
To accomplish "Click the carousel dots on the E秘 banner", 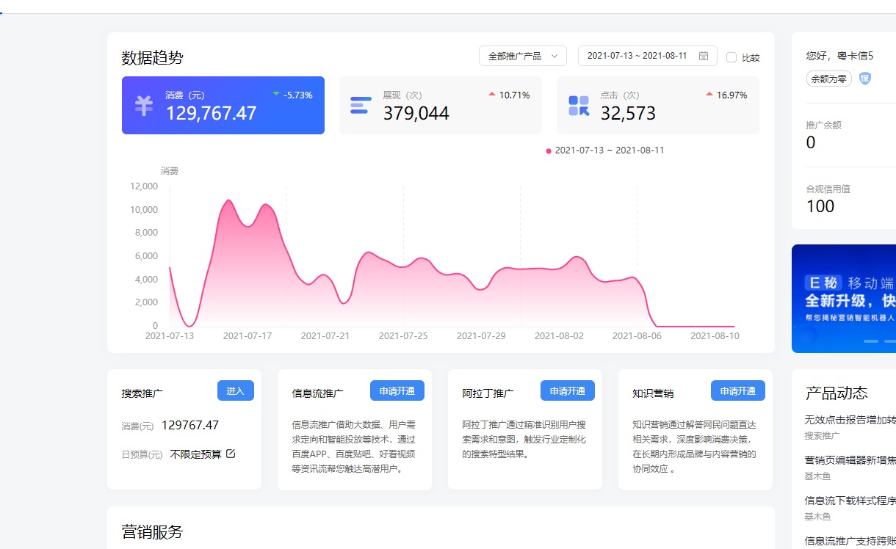I will pyautogui.click(x=874, y=341).
